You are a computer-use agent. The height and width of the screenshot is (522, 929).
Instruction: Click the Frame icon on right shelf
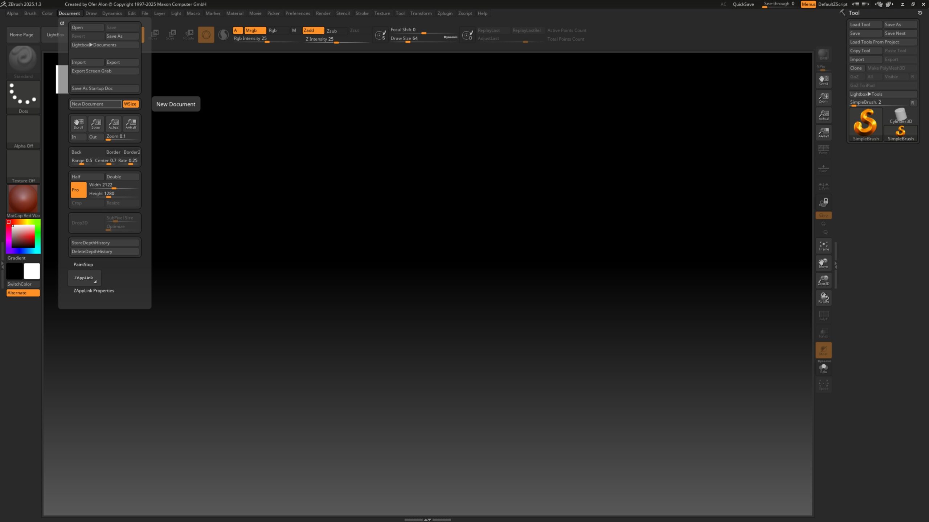[x=823, y=246]
